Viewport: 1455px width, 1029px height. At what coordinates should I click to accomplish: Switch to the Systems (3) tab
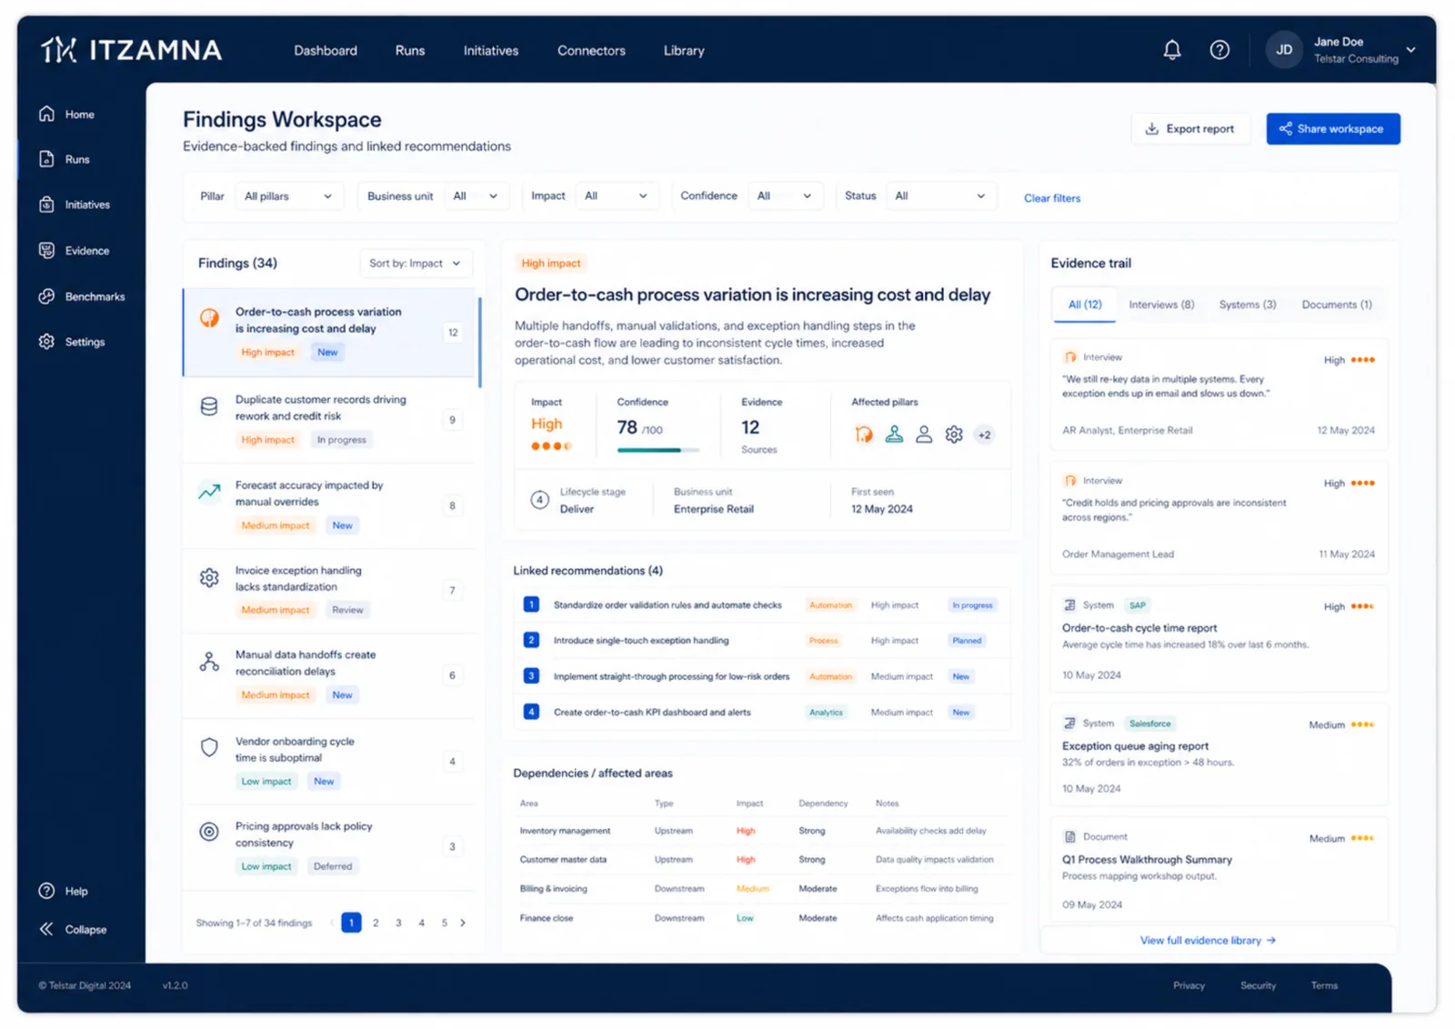(x=1248, y=305)
